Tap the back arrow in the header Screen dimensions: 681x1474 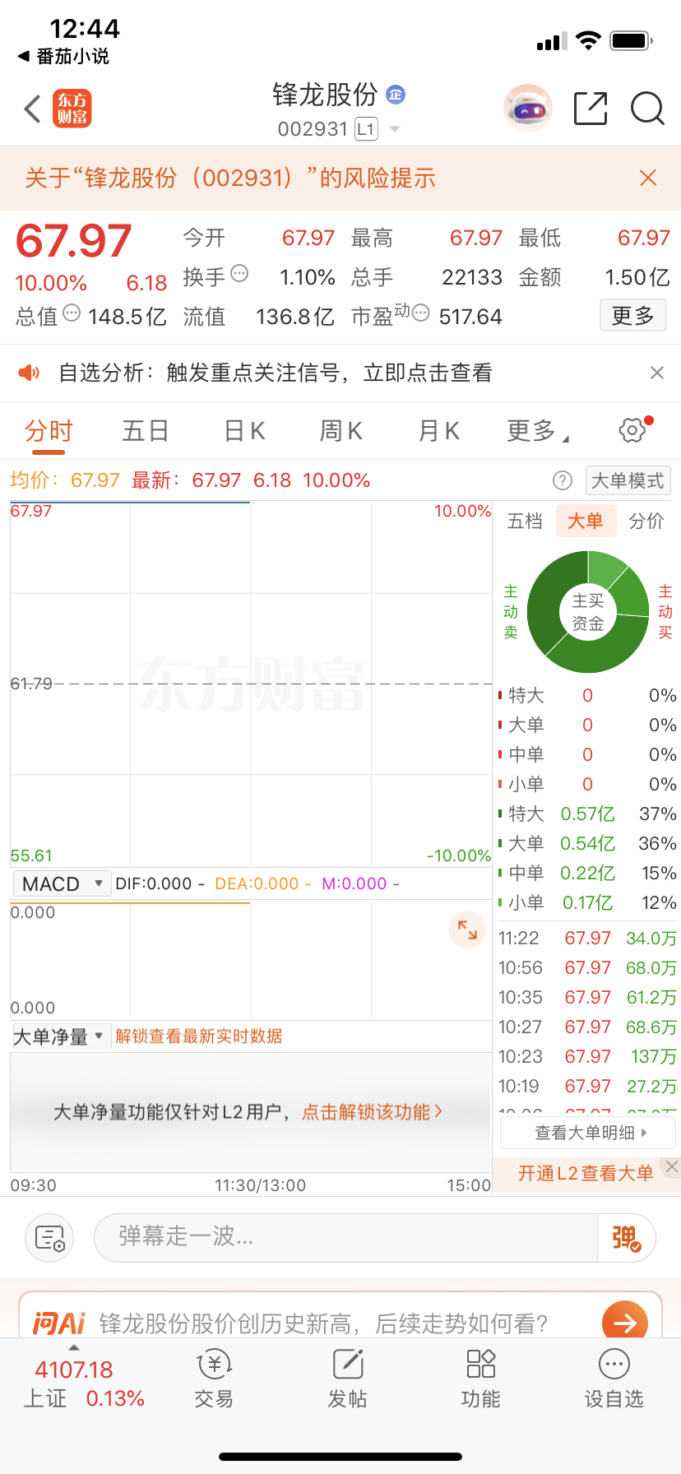32,109
